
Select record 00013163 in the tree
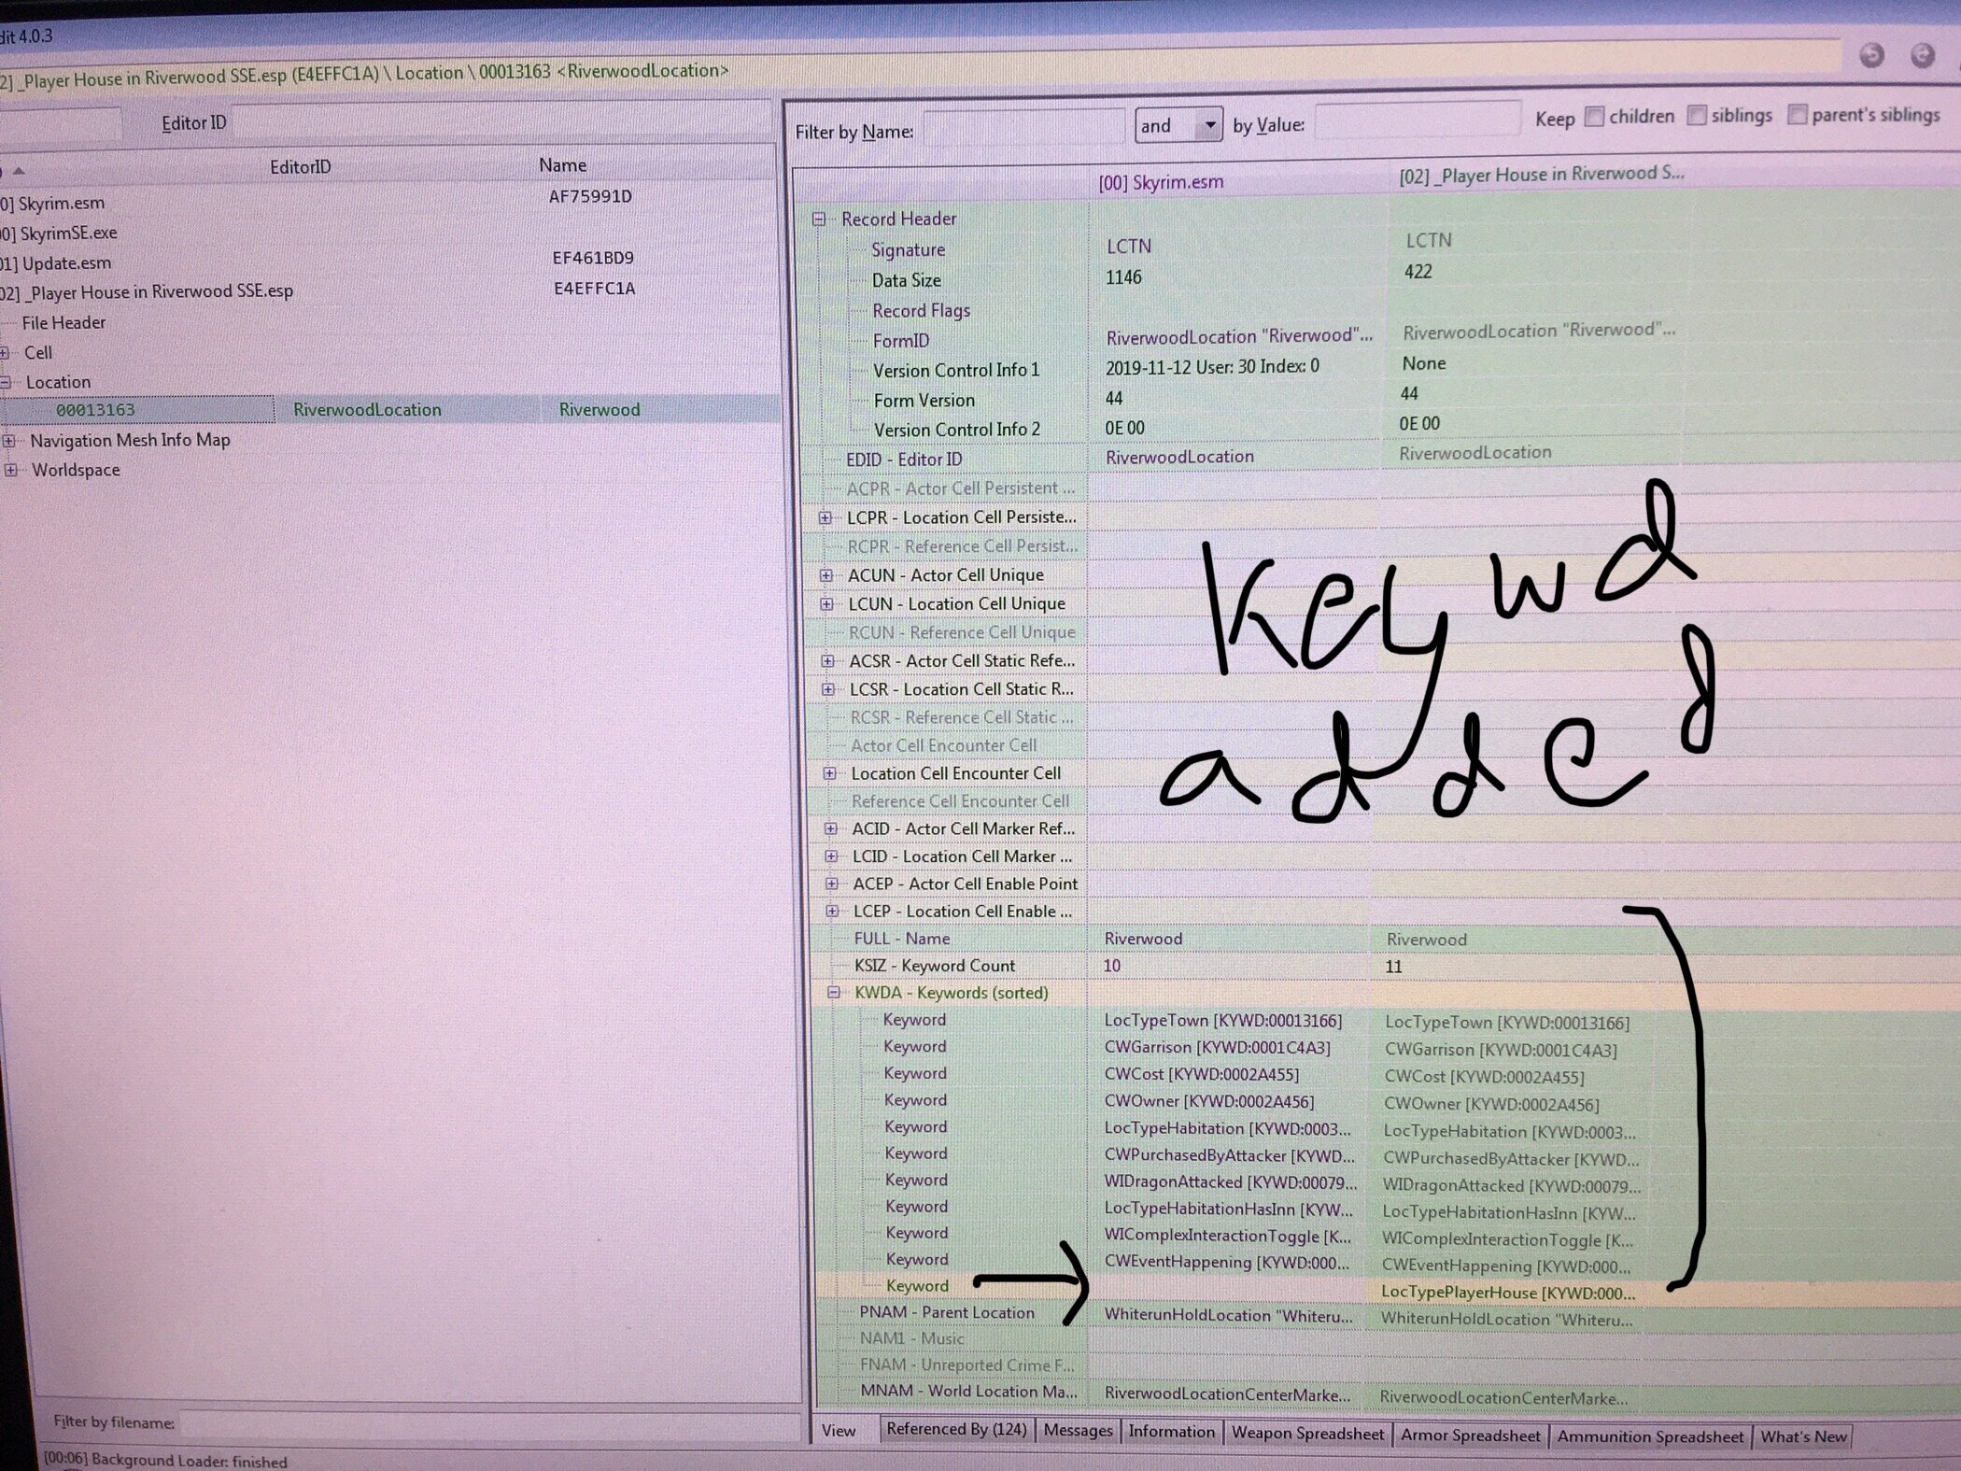(95, 410)
